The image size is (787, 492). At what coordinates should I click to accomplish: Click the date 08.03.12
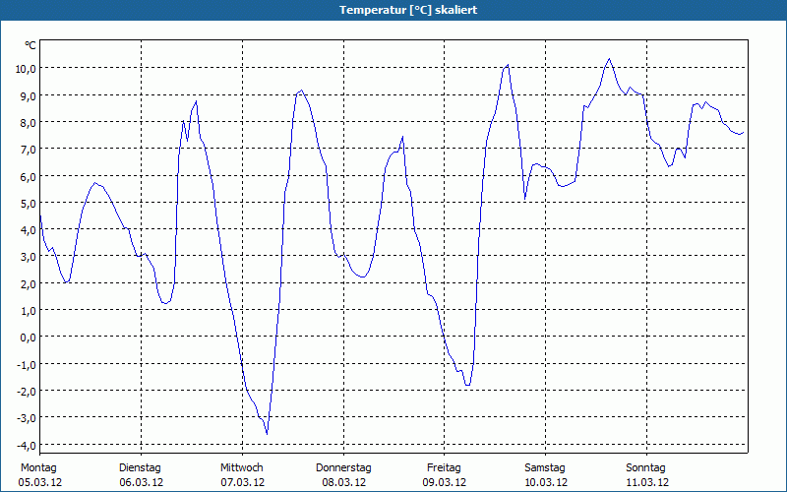pyautogui.click(x=343, y=482)
